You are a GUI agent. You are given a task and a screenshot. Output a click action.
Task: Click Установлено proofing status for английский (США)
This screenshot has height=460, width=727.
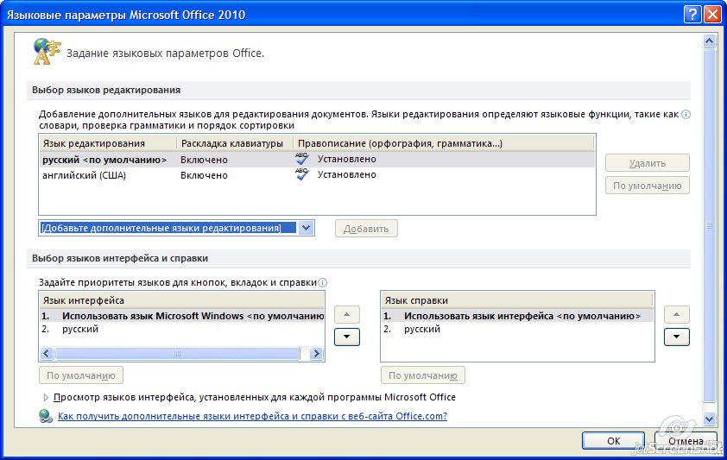(347, 174)
